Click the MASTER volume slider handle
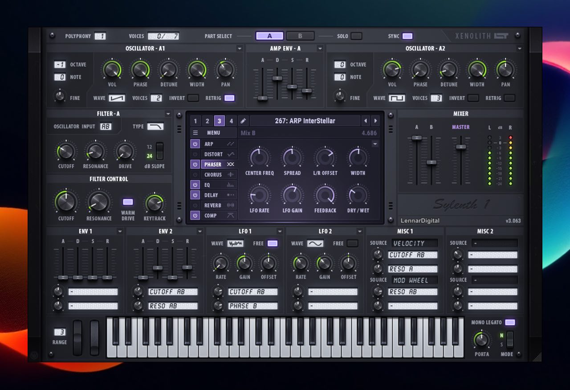 tap(461, 147)
